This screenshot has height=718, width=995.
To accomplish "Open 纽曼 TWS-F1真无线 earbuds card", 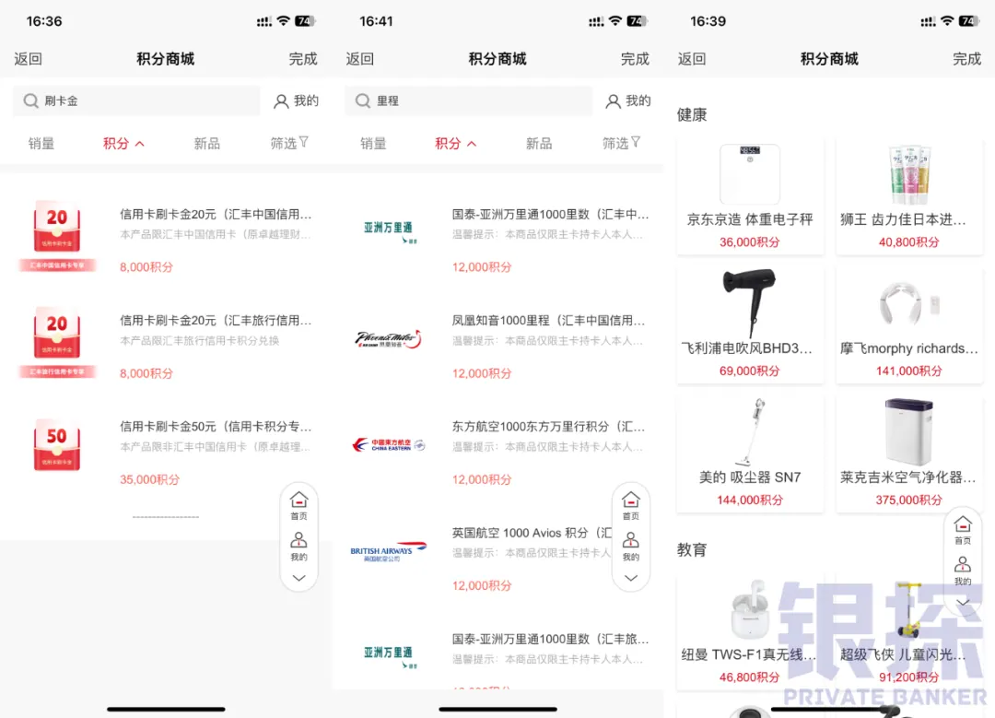I will (750, 631).
